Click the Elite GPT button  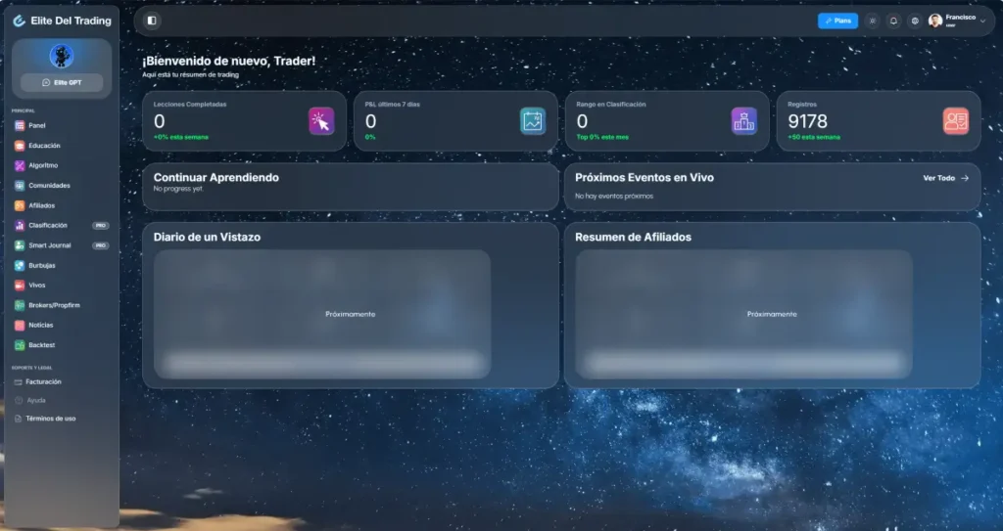[x=62, y=82]
